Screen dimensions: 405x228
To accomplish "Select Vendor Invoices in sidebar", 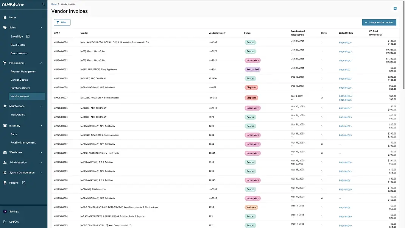I will [26, 97].
